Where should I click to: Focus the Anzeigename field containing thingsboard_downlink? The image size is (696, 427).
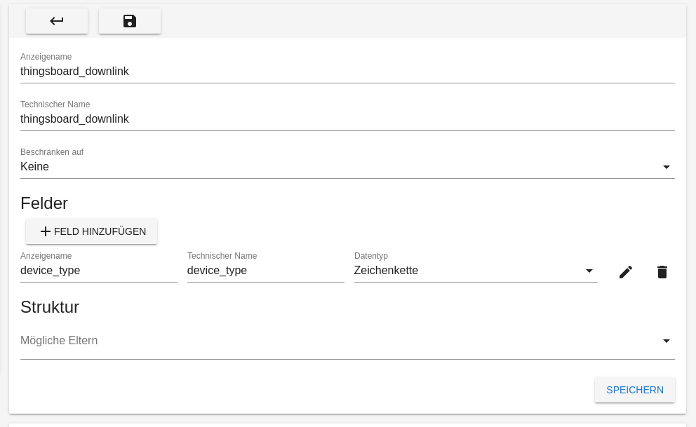click(x=348, y=71)
